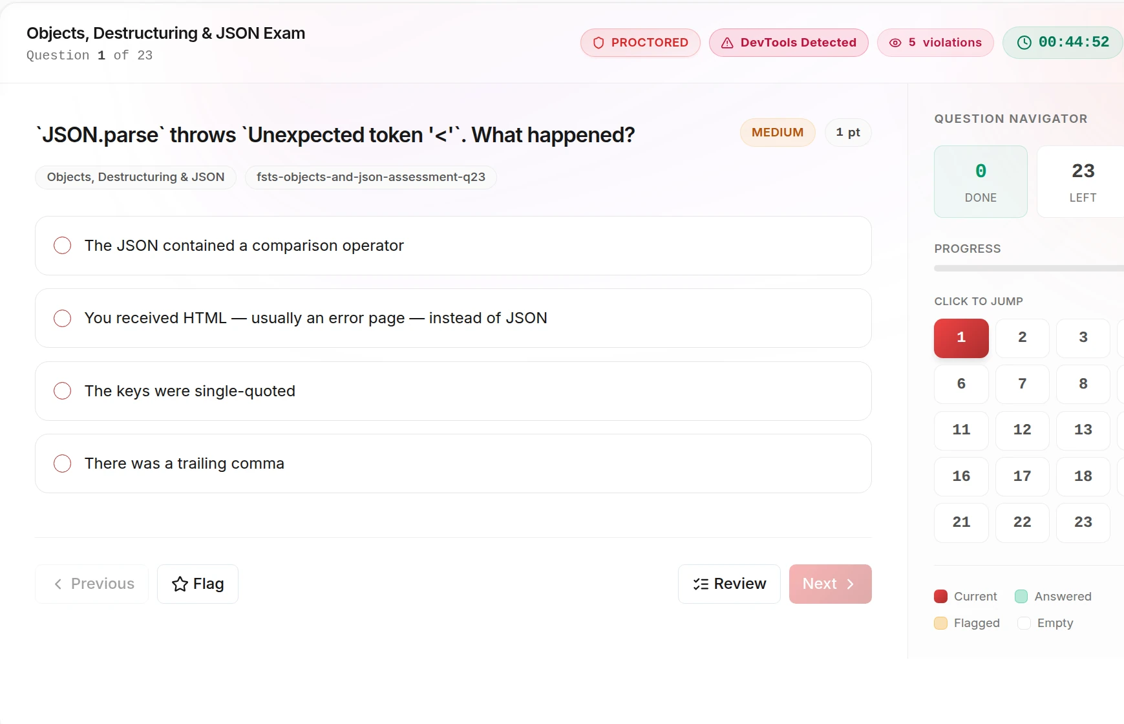Click the clock icon beside the timer
This screenshot has width=1124, height=724.
[1024, 43]
